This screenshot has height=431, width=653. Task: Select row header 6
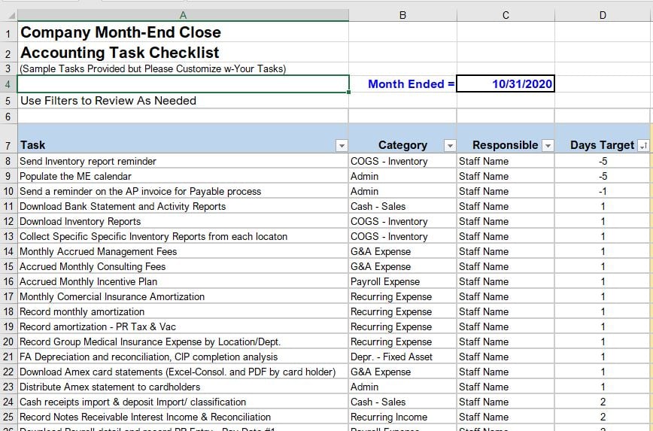point(8,116)
